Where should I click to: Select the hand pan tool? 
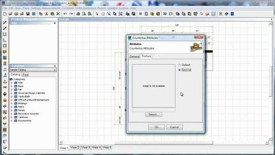tap(103, 14)
